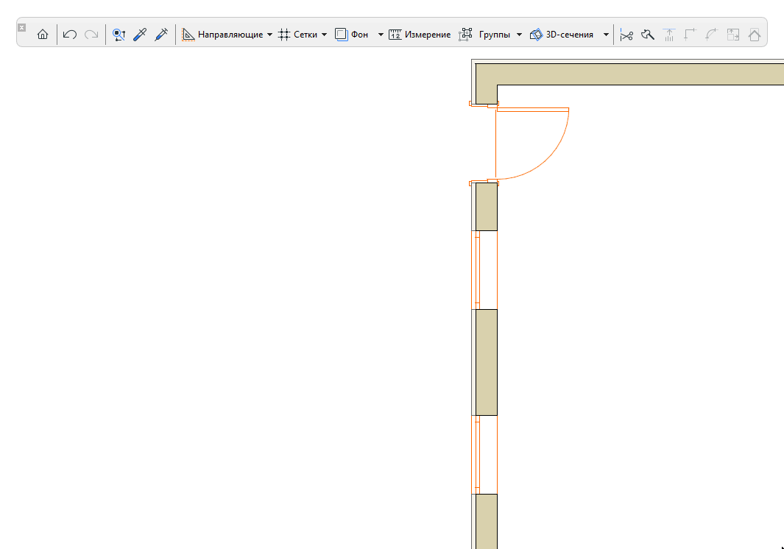Expand the 3D-сечения dropdown menu
This screenshot has width=784, height=549.
[606, 34]
